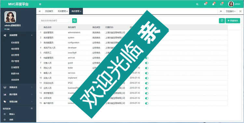Toggle the switch in the archivist row
Viewport: 244px width, 123px height.
(x=147, y=58)
